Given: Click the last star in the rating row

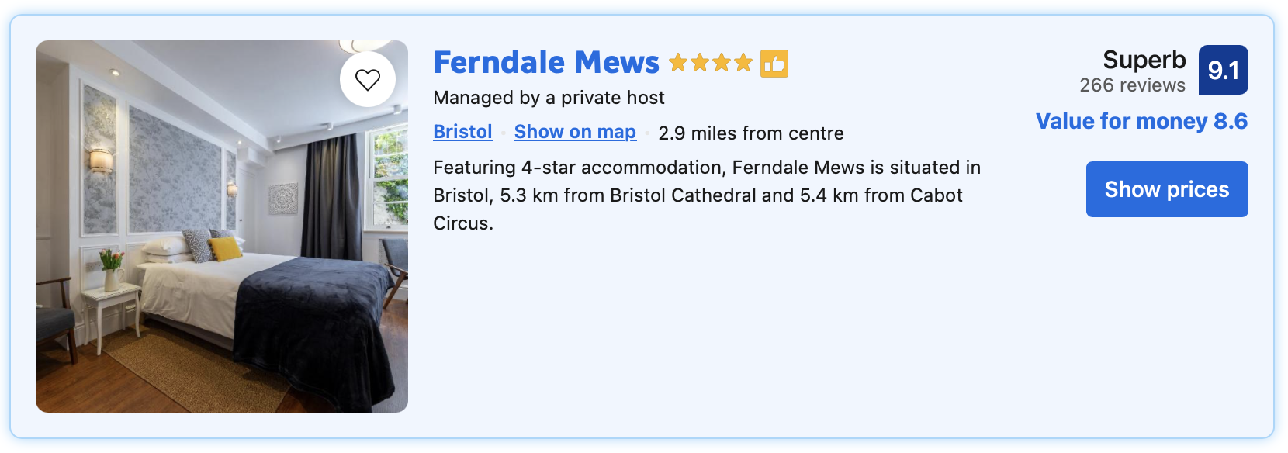Looking at the screenshot, I should pos(742,63).
